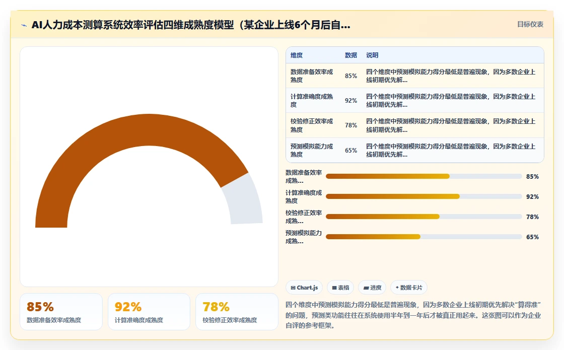Click the description paragraph below the tags

coord(413,315)
